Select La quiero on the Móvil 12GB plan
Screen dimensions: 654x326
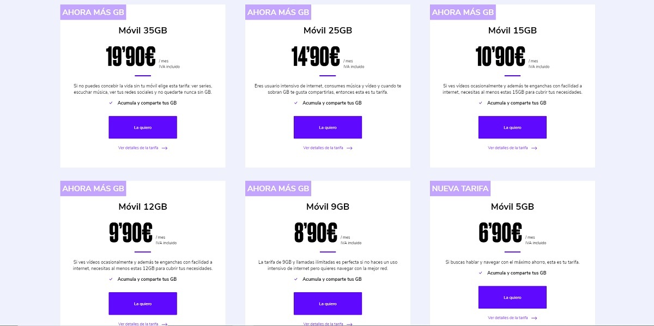point(143,304)
